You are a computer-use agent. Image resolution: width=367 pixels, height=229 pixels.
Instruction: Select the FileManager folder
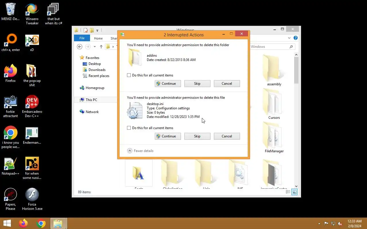tap(274, 137)
